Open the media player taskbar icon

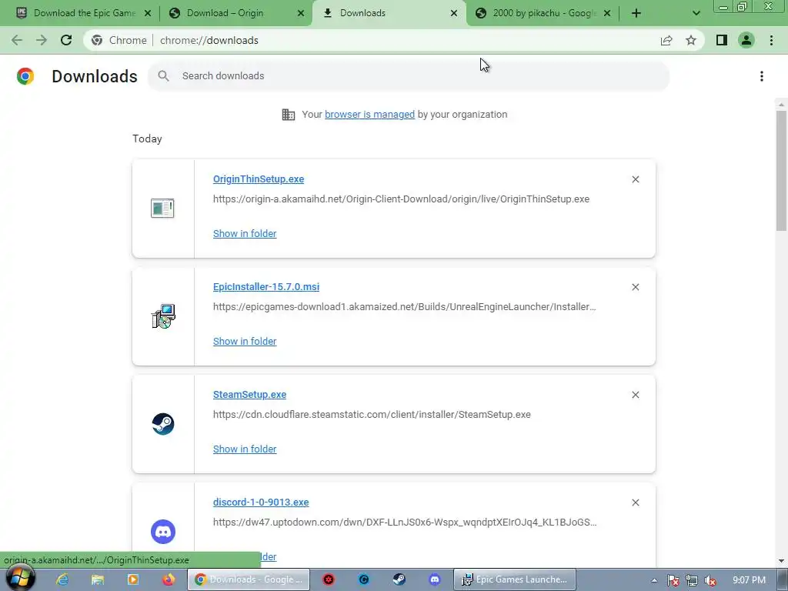pos(132,579)
